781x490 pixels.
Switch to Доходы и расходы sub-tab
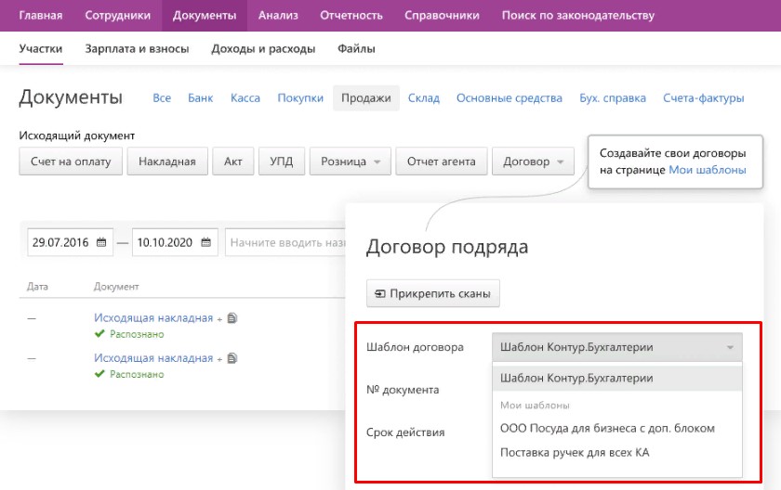[x=263, y=48]
